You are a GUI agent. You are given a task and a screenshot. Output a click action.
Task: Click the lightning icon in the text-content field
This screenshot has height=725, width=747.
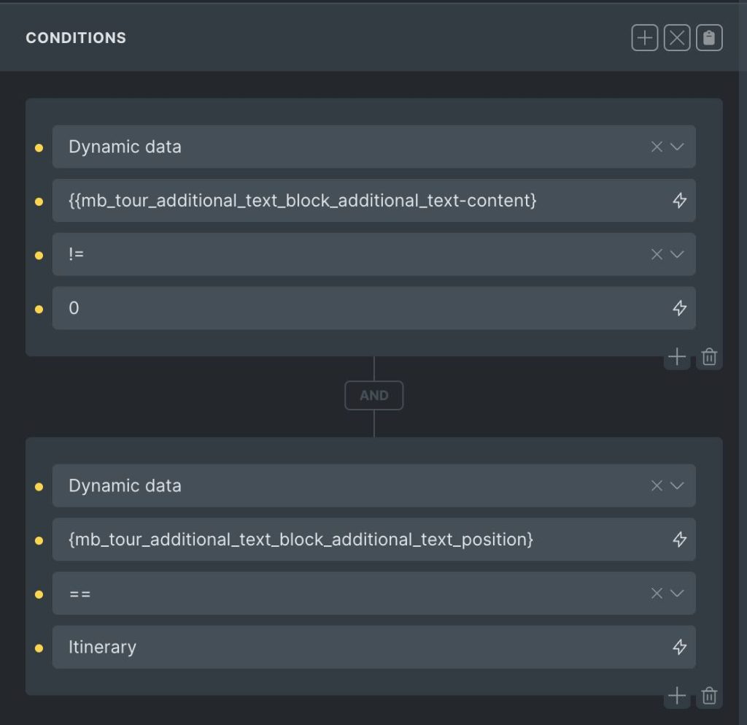(x=679, y=201)
